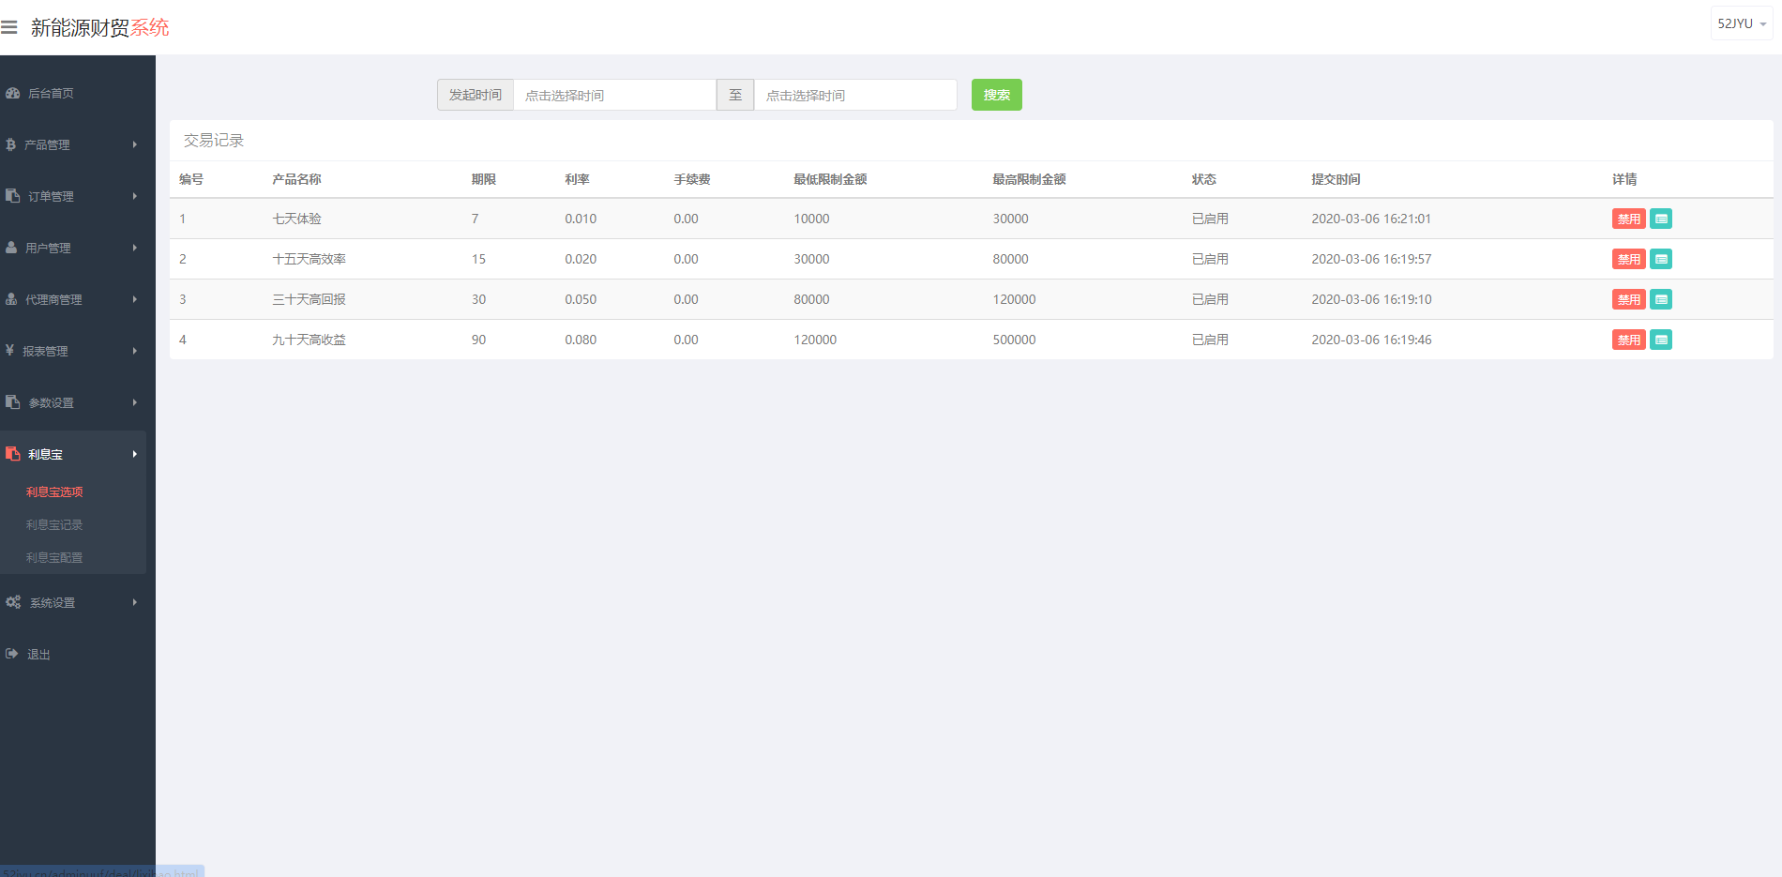Open the 52JYU user dropdown
1782x877 pixels.
click(x=1741, y=23)
